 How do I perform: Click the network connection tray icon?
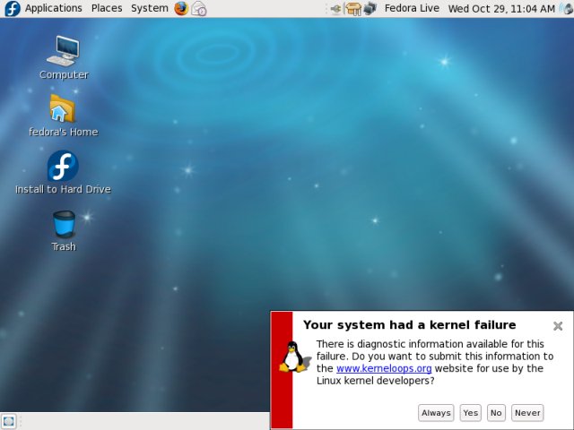click(370, 8)
